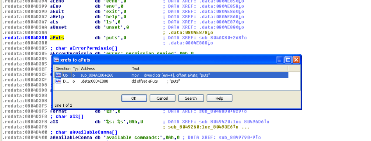Sort by the Typ column header

click(75, 69)
